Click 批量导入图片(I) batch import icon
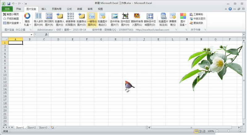 click(60, 20)
